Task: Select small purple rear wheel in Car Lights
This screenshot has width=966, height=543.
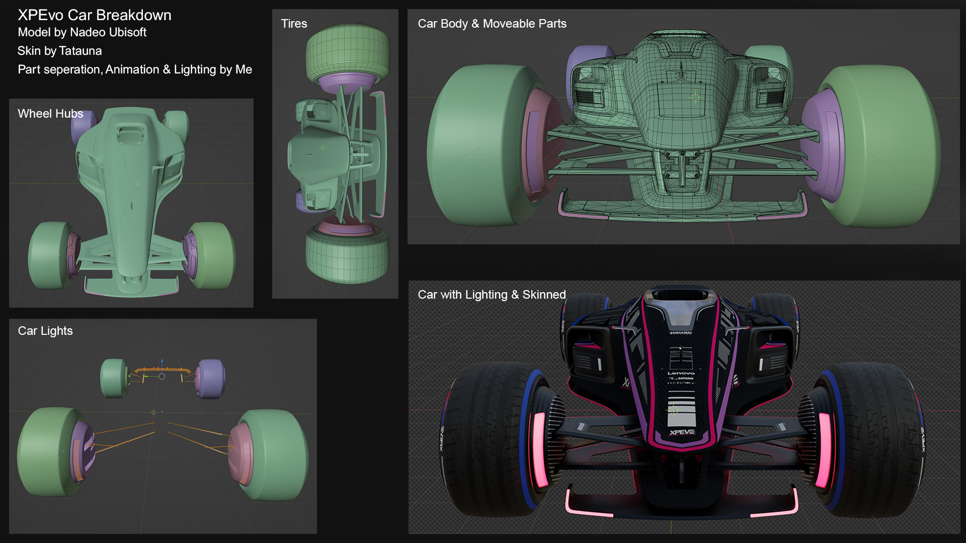Action: [x=210, y=378]
